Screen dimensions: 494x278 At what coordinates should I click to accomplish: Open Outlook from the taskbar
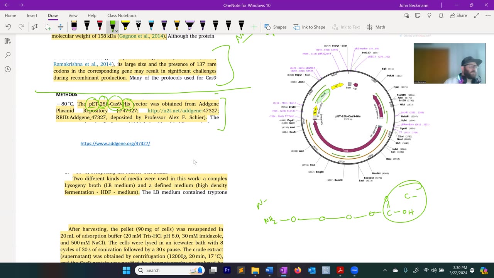pyautogui.click(x=312, y=270)
